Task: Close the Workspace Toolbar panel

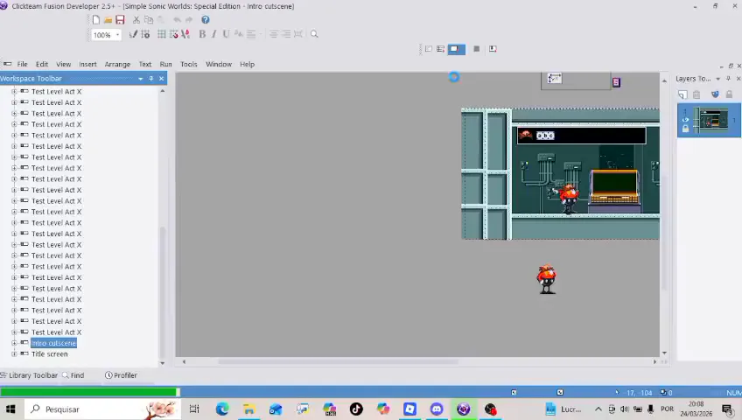Action: 161,79
